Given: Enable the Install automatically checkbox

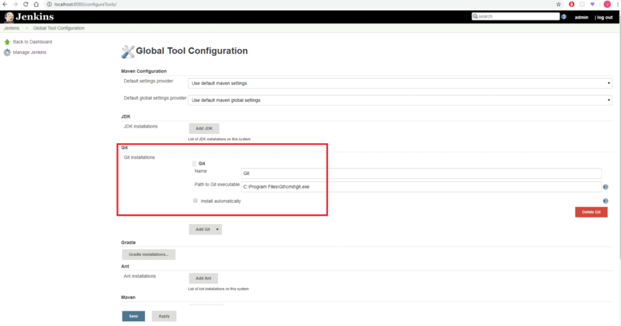Looking at the screenshot, I should 195,201.
